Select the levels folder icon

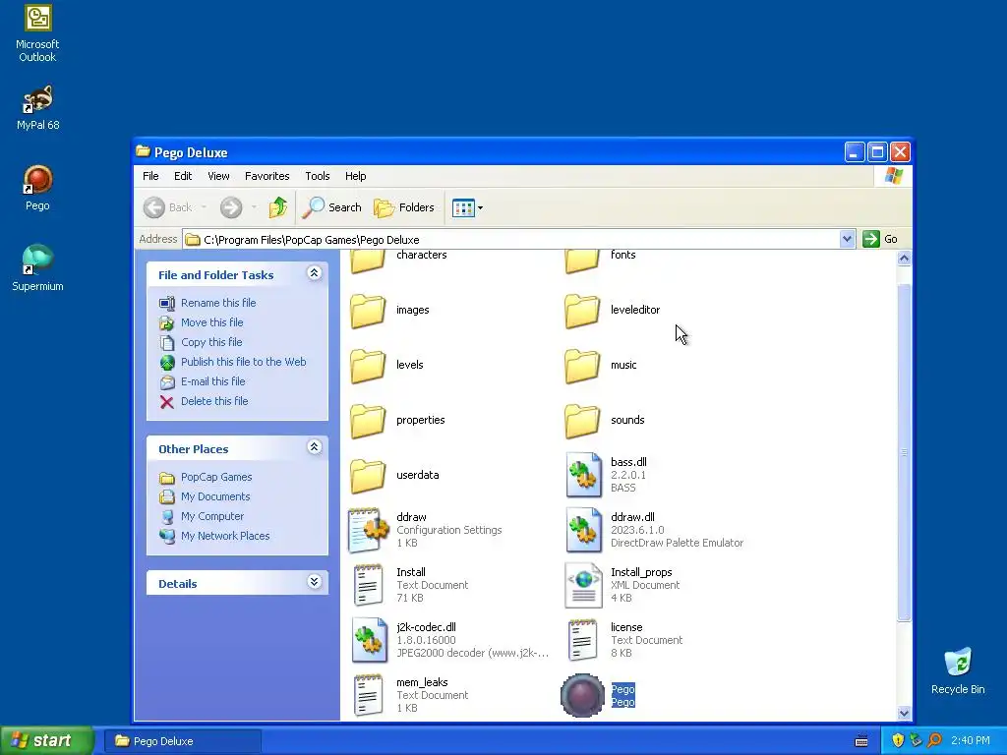pos(368,366)
